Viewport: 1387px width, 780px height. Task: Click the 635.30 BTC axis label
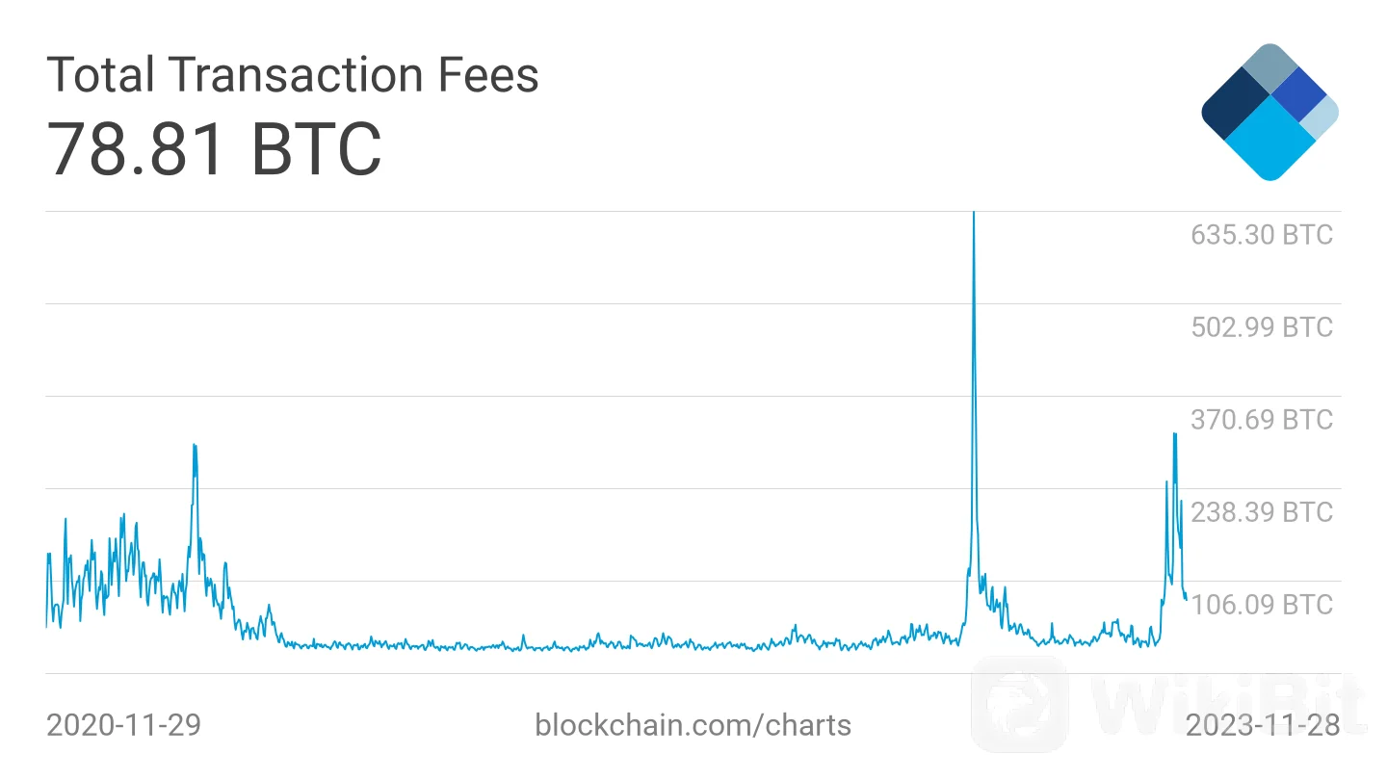pyautogui.click(x=1262, y=235)
